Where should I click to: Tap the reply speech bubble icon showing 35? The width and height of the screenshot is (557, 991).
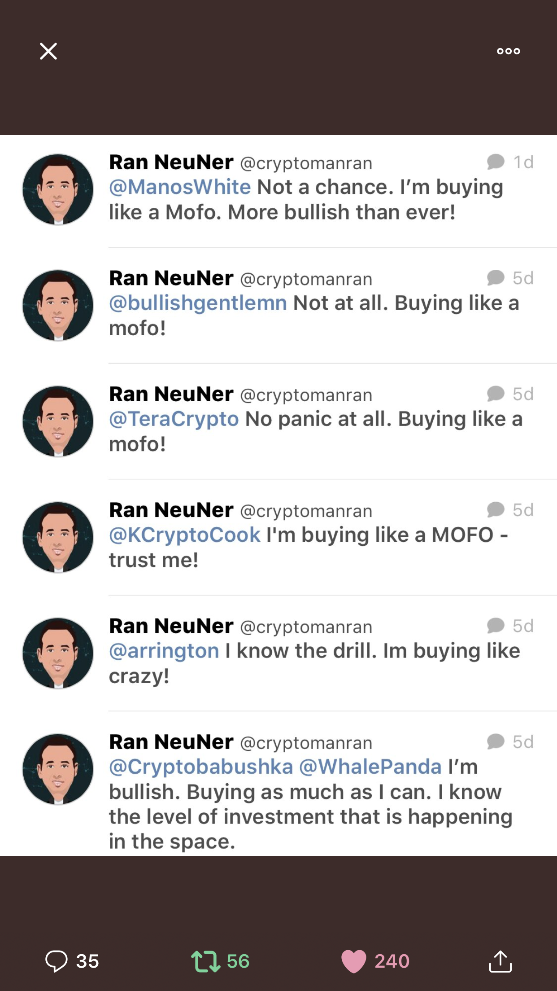[57, 961]
